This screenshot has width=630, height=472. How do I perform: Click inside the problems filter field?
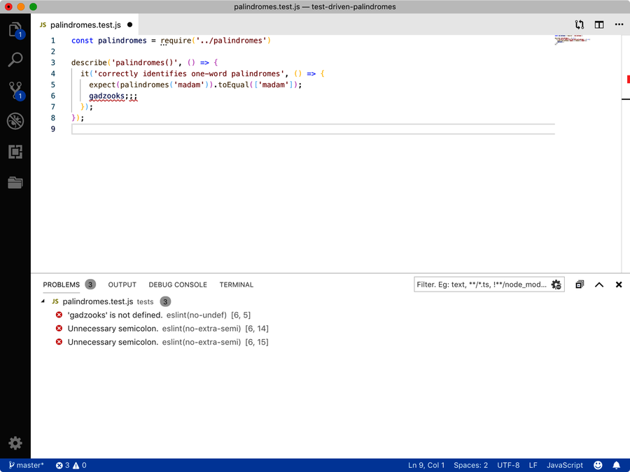click(483, 285)
